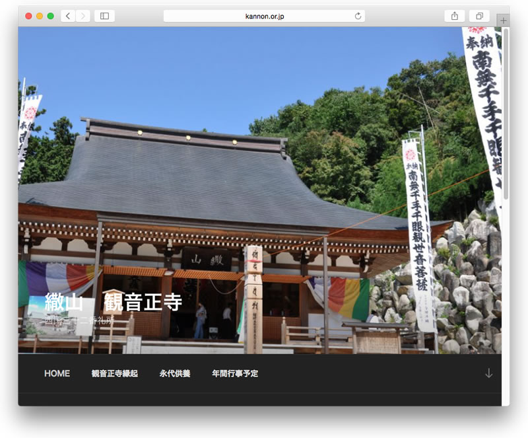Screen dimensions: 528x438
Task: Open the Share menu icon
Action: click(455, 16)
